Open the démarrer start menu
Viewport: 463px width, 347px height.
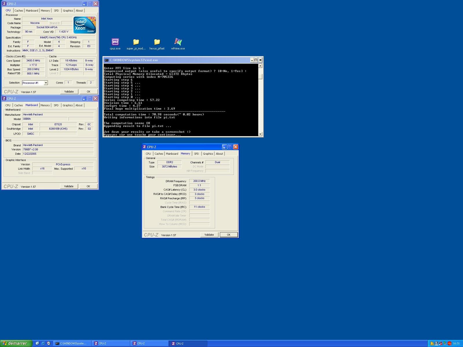coord(16,344)
